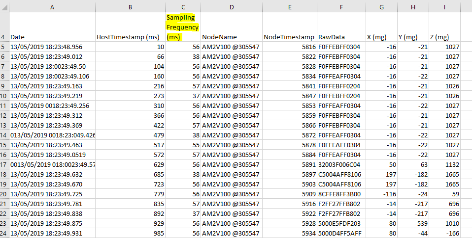Select date cell '13/05/2019 18:23:49.012'
The height and width of the screenshot is (238, 472).
pos(52,56)
